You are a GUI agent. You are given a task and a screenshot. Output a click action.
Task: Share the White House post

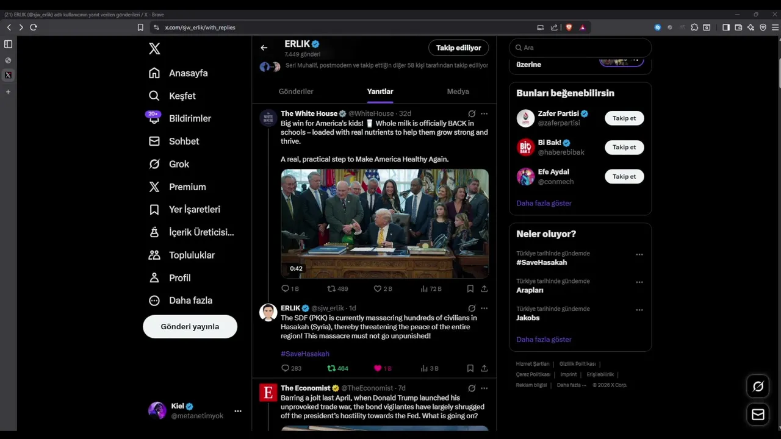point(484,288)
